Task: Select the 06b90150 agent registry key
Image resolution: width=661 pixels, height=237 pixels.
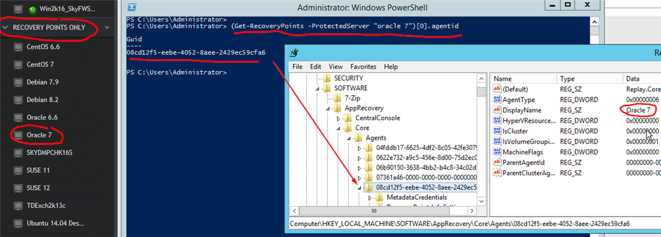Action: (x=426, y=168)
